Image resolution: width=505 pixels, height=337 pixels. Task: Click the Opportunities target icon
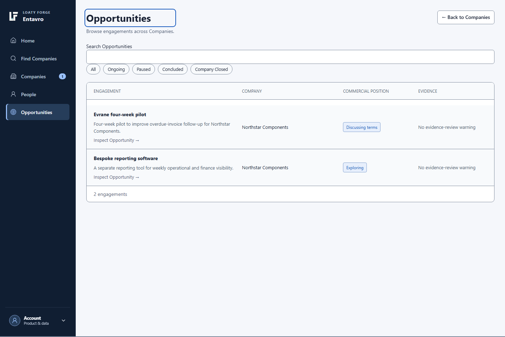pyautogui.click(x=13, y=112)
